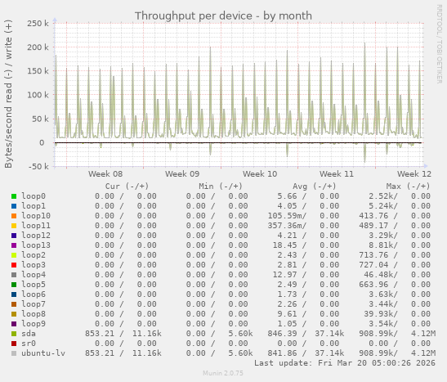Click the loop4 gray legend swatch
Image resolution: width=447 pixels, height=382 pixels.
tap(14, 275)
